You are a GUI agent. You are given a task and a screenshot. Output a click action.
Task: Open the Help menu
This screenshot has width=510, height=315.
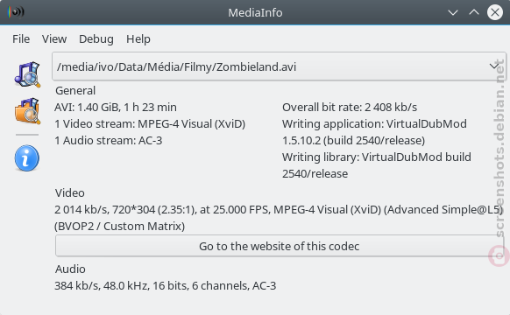click(138, 39)
